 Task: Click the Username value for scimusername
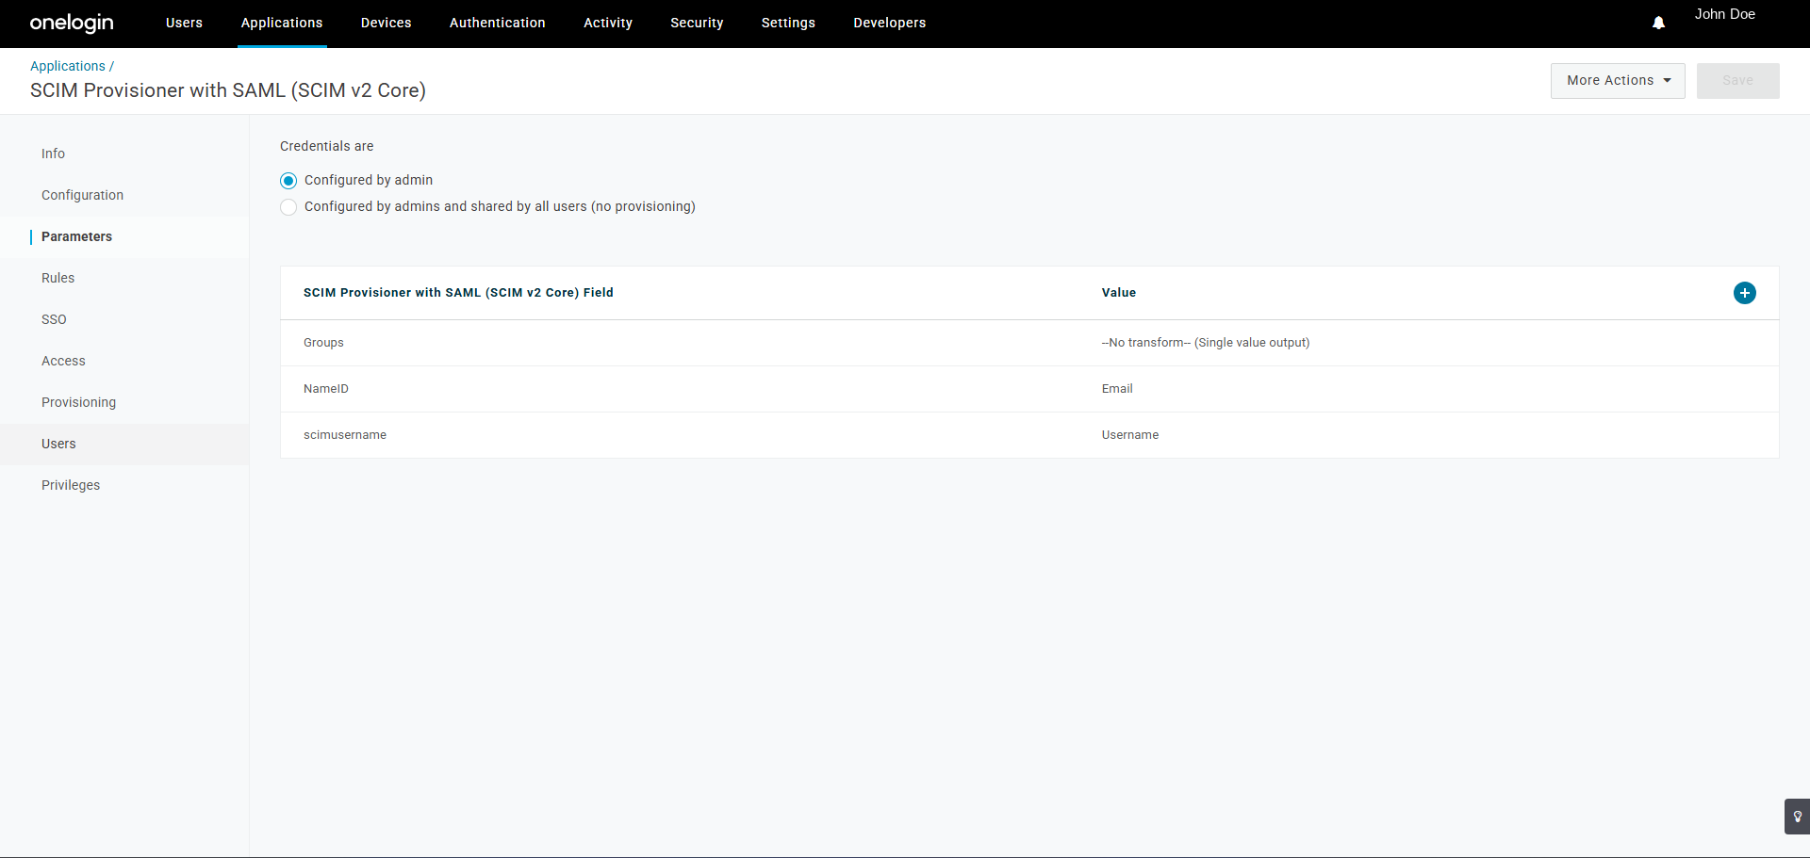[x=1129, y=435]
